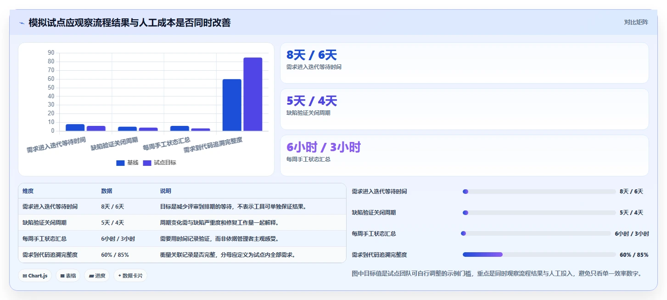Click the 数据卡片 chip
667x300 pixels.
pos(130,276)
